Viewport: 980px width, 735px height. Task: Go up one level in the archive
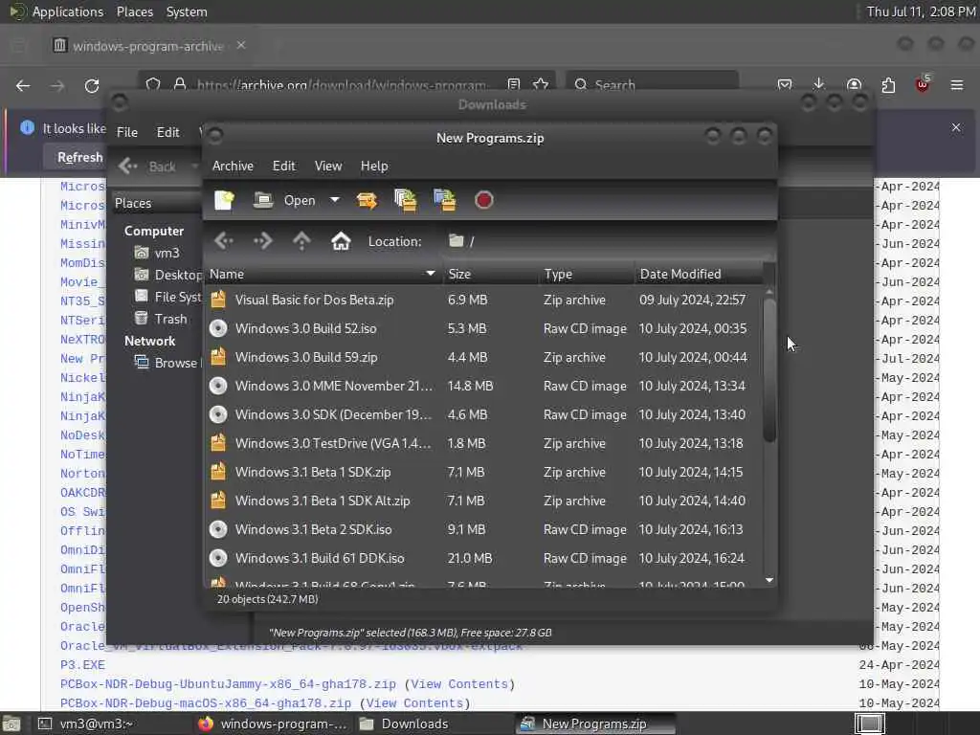(301, 240)
